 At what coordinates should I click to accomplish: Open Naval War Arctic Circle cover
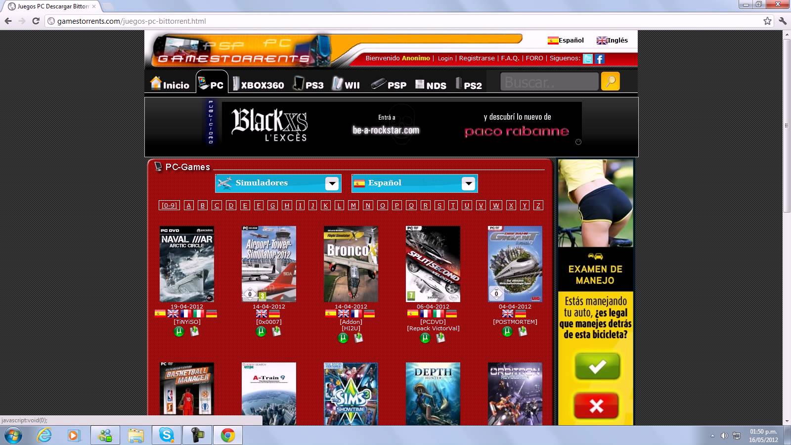point(187,264)
